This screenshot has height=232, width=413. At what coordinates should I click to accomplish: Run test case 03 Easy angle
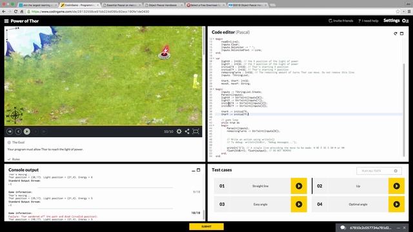pyautogui.click(x=299, y=204)
